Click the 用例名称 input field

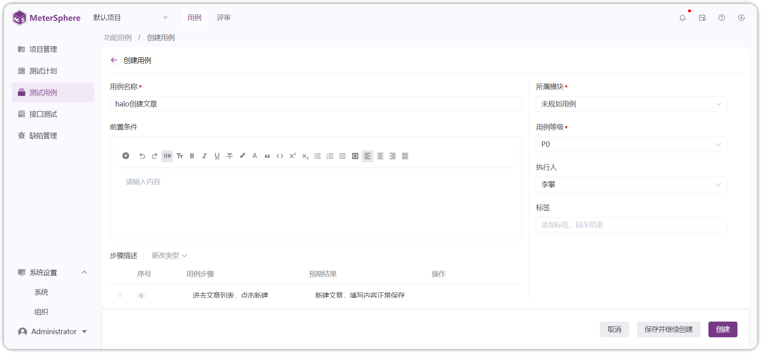[x=315, y=104]
